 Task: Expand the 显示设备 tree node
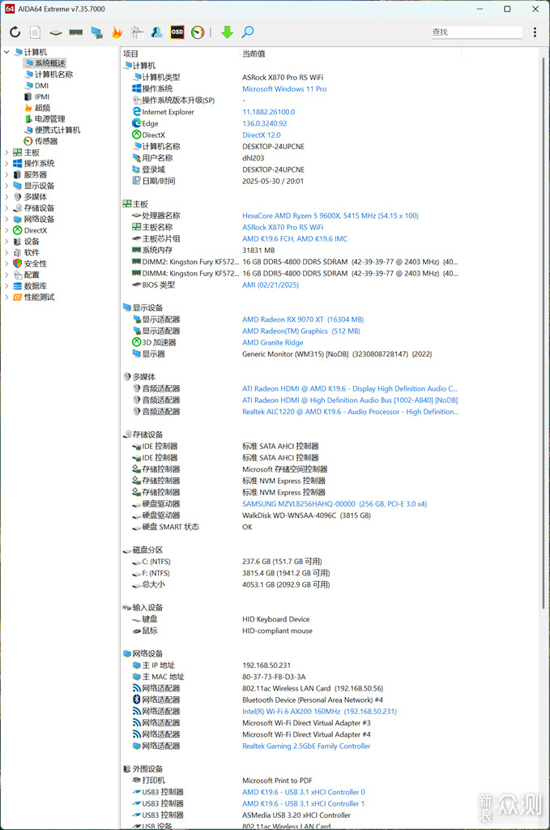(x=6, y=186)
